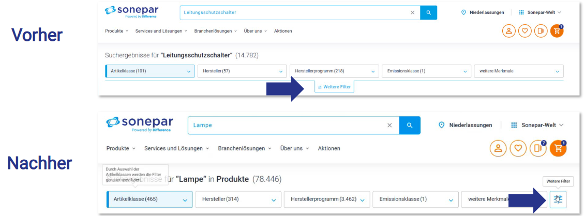Open the wishlist heart in the Nachher header
584x216 pixels.
tap(518, 148)
